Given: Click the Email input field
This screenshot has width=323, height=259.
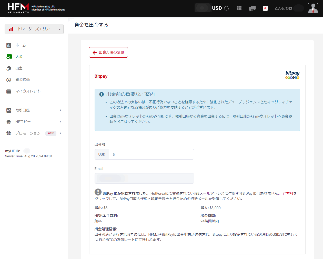Looking at the screenshot, I should point(144,178).
